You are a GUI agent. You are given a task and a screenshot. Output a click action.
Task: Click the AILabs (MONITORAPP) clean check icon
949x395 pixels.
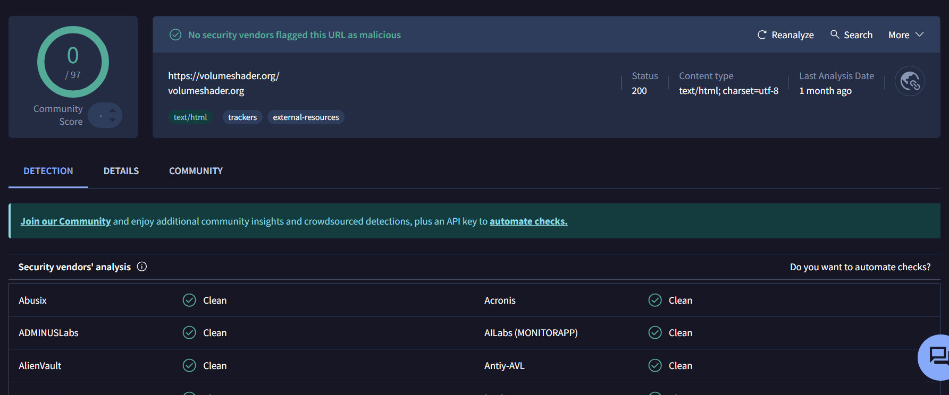pos(655,332)
